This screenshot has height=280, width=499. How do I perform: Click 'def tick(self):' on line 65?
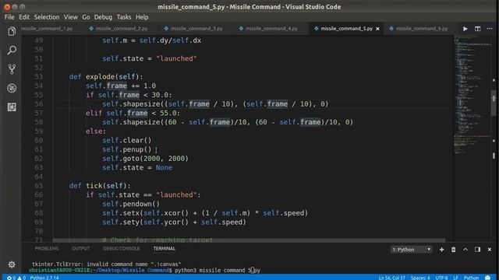(x=100, y=186)
